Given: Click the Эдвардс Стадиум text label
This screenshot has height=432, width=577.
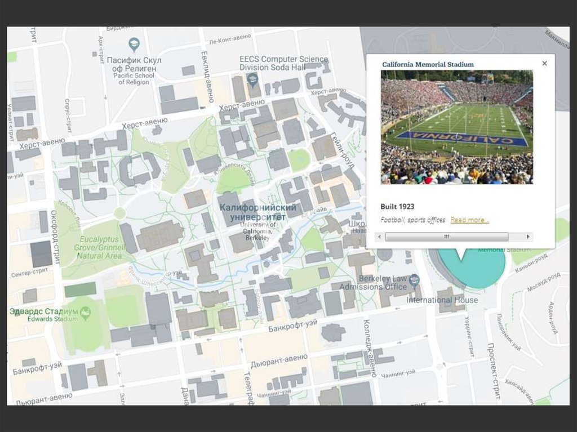Looking at the screenshot, I should point(43,311).
